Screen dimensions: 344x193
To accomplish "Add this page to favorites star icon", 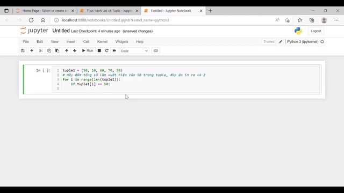I will coord(287,20).
